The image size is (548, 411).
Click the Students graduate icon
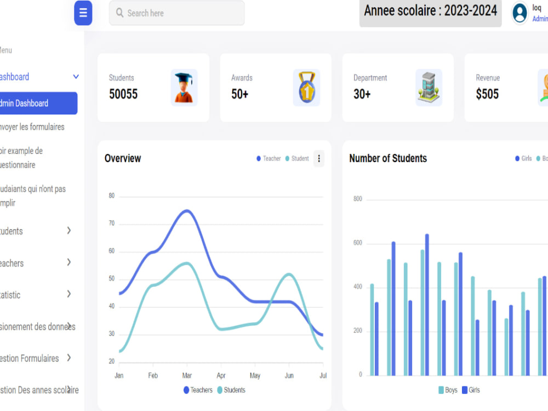[184, 87]
